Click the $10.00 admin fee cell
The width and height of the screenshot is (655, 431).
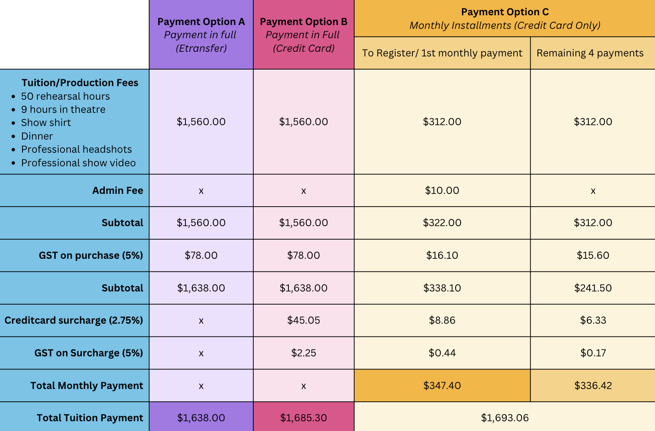pos(442,190)
